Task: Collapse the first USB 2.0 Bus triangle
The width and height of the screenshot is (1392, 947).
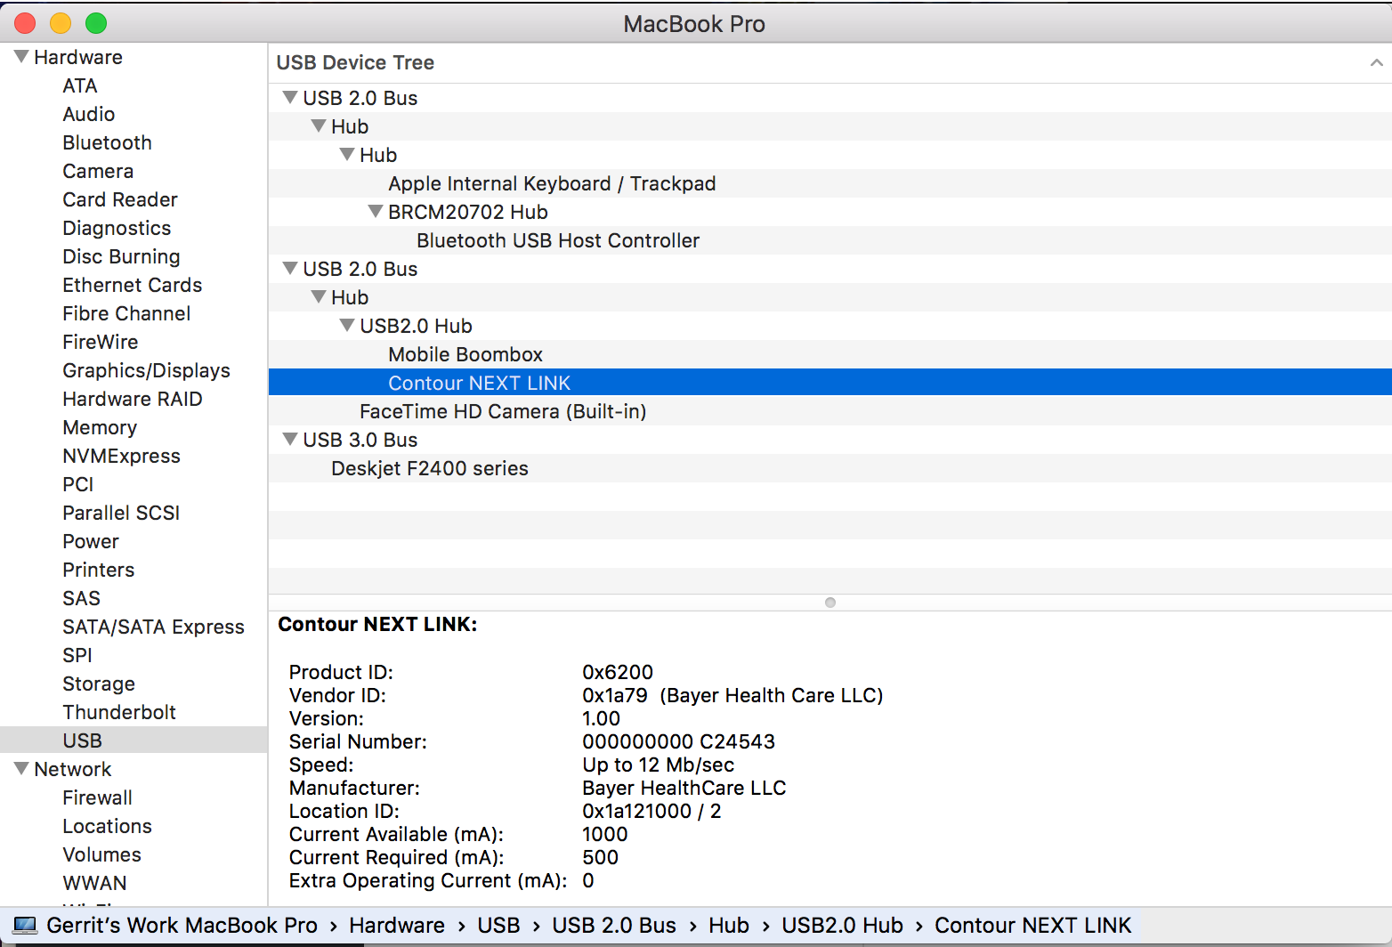Action: [x=290, y=97]
